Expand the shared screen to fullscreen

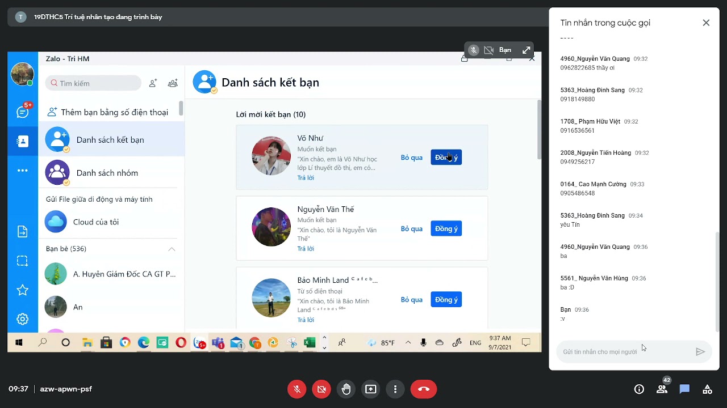click(x=527, y=50)
